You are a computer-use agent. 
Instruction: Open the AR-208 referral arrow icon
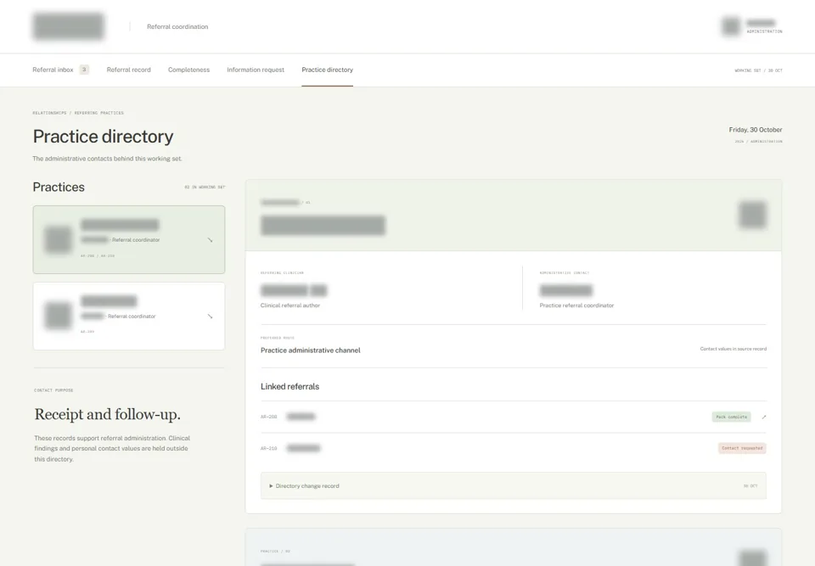click(x=763, y=417)
